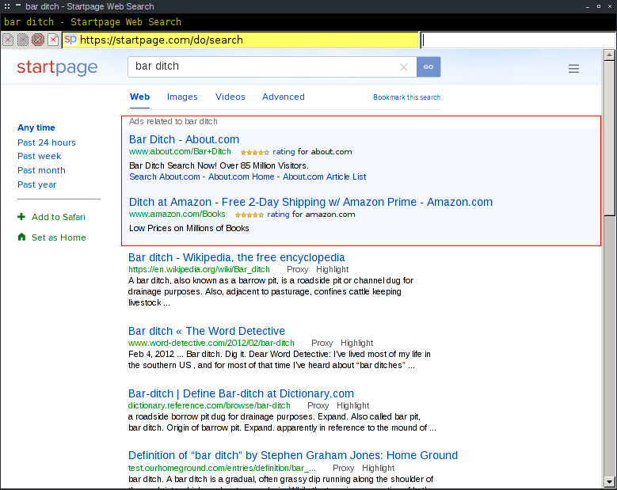Click the scrollbar up arrow
The height and width of the screenshot is (490, 617).
(x=609, y=55)
